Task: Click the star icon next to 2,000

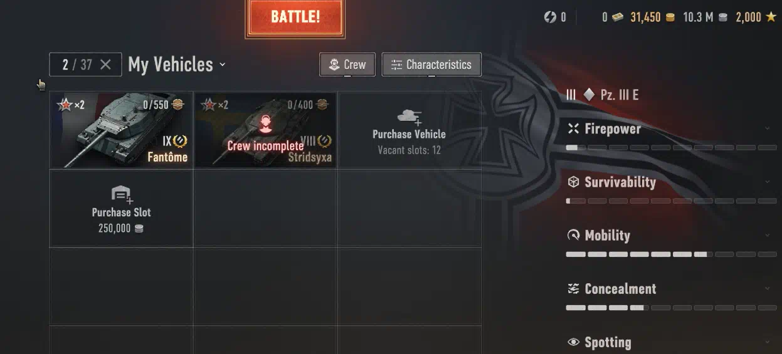Action: pyautogui.click(x=771, y=17)
